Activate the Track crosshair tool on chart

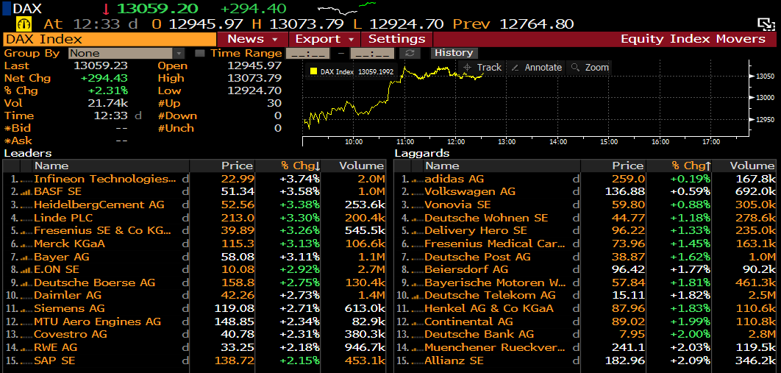coord(482,67)
